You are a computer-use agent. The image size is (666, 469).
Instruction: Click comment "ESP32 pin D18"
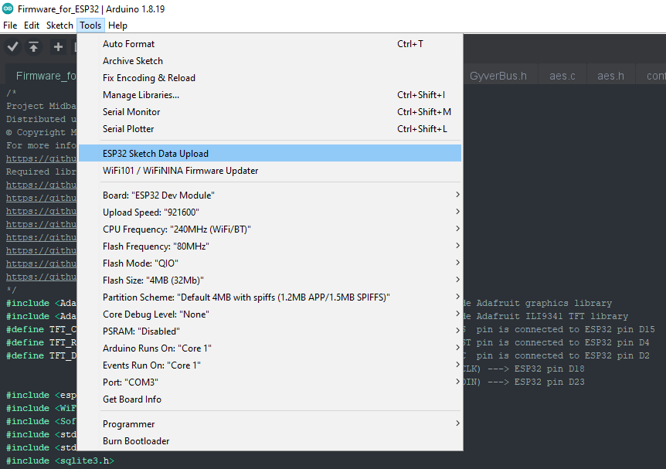[x=549, y=369]
